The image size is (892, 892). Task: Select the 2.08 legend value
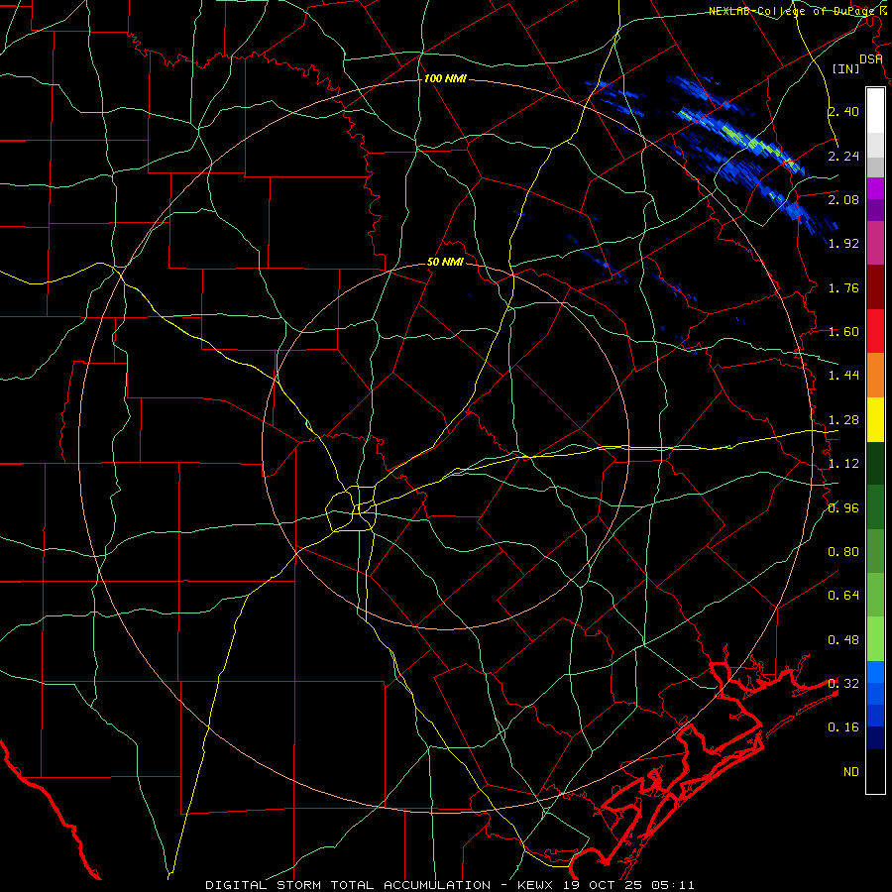tap(843, 199)
